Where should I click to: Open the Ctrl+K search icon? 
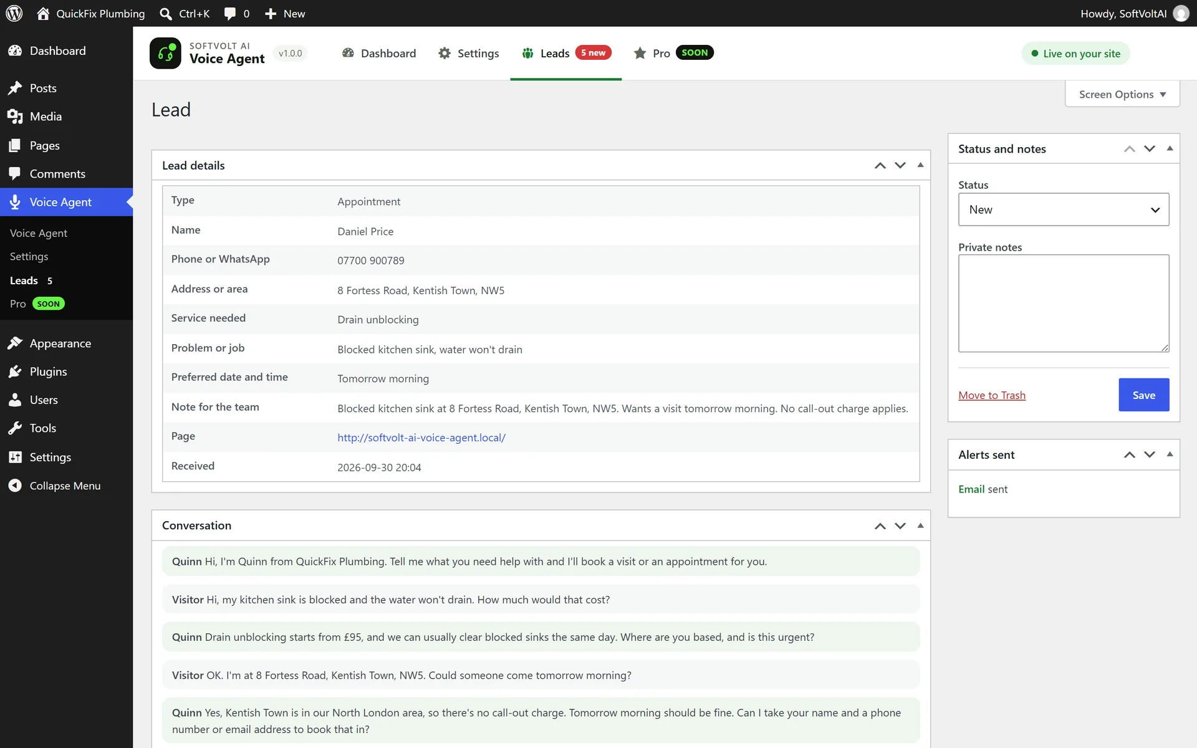pyautogui.click(x=166, y=14)
